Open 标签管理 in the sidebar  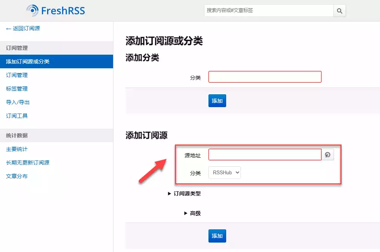pos(16,88)
